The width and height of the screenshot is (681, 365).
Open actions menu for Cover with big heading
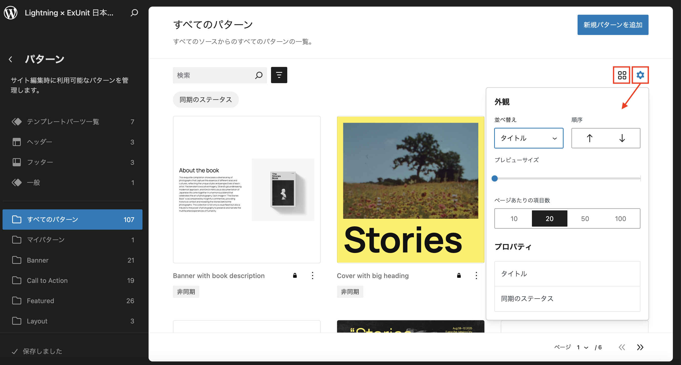pyautogui.click(x=476, y=276)
